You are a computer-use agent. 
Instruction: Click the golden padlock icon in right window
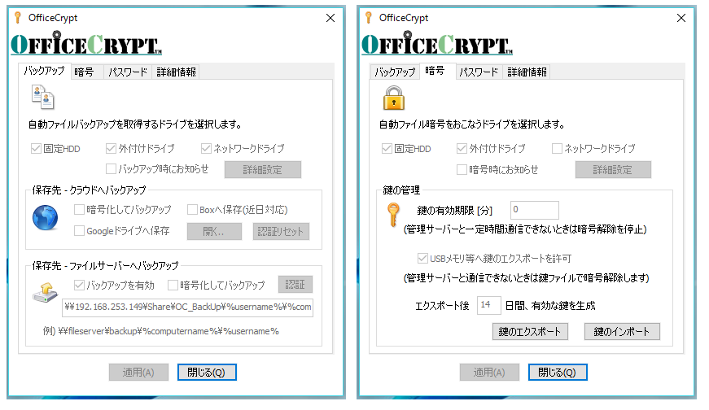pyautogui.click(x=394, y=98)
